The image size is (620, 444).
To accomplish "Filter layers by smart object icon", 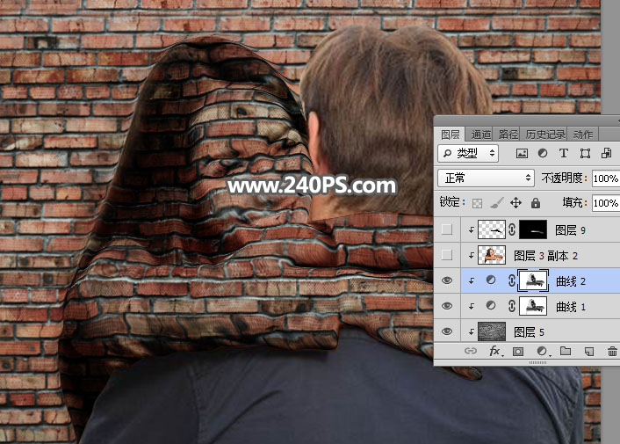I will tap(606, 154).
